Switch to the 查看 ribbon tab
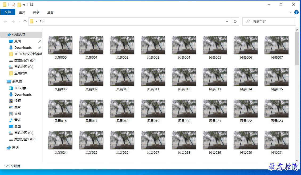301x175 pixels. (x=50, y=12)
